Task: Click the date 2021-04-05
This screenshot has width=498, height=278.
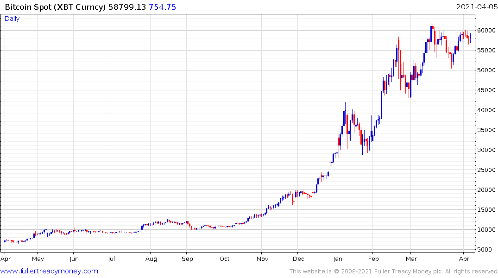Action: pos(477,7)
